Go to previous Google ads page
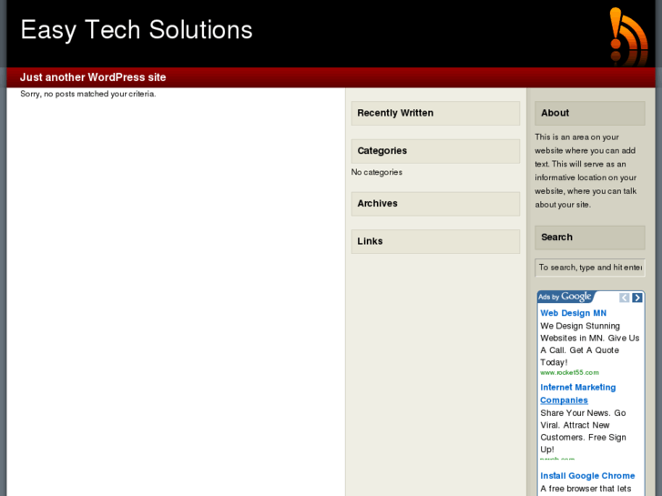The height and width of the screenshot is (496, 662). pos(625,298)
